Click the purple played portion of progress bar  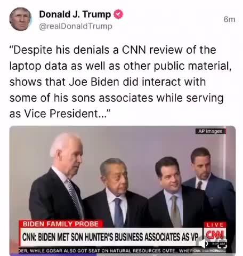click(53, 254)
